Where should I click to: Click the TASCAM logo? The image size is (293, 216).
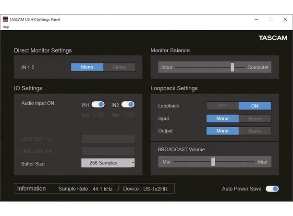point(273,38)
